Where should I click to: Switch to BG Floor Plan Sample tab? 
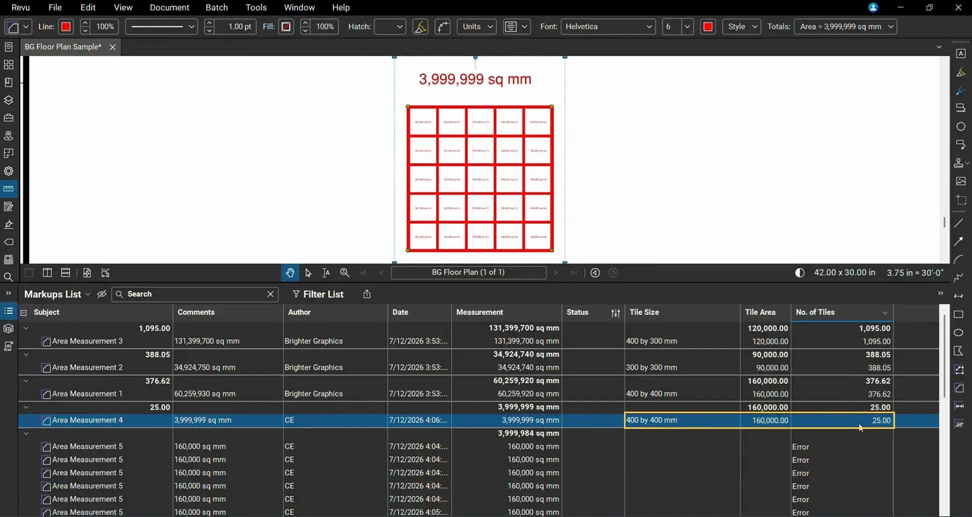point(63,47)
